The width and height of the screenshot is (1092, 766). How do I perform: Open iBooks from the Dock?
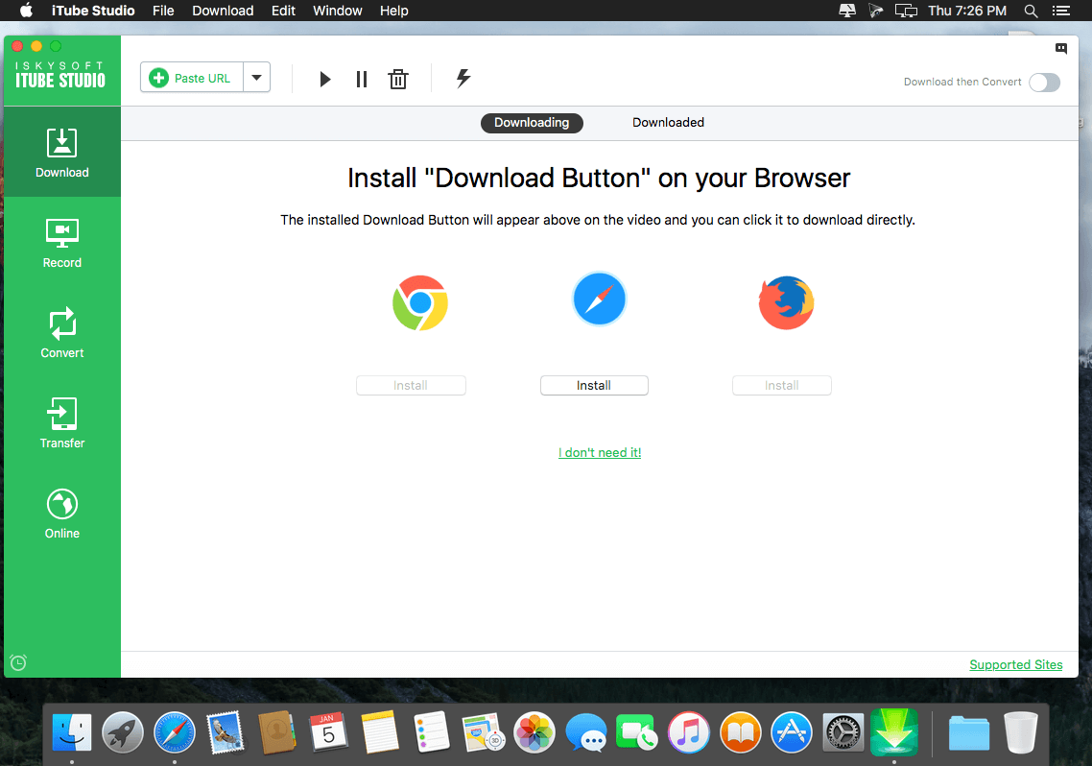point(740,732)
